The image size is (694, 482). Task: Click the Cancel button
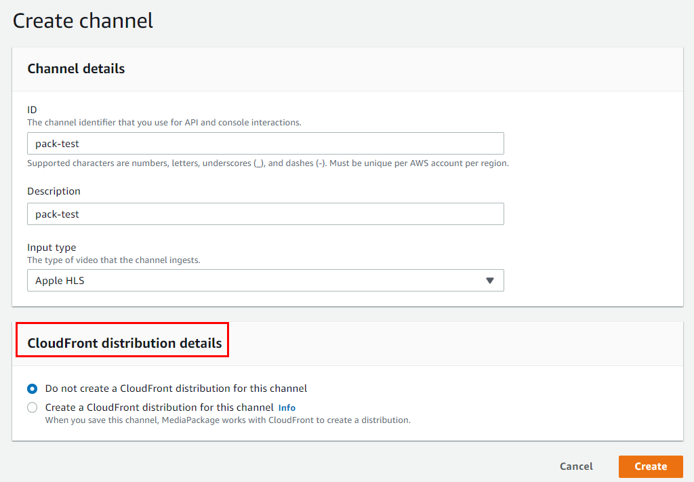click(576, 466)
